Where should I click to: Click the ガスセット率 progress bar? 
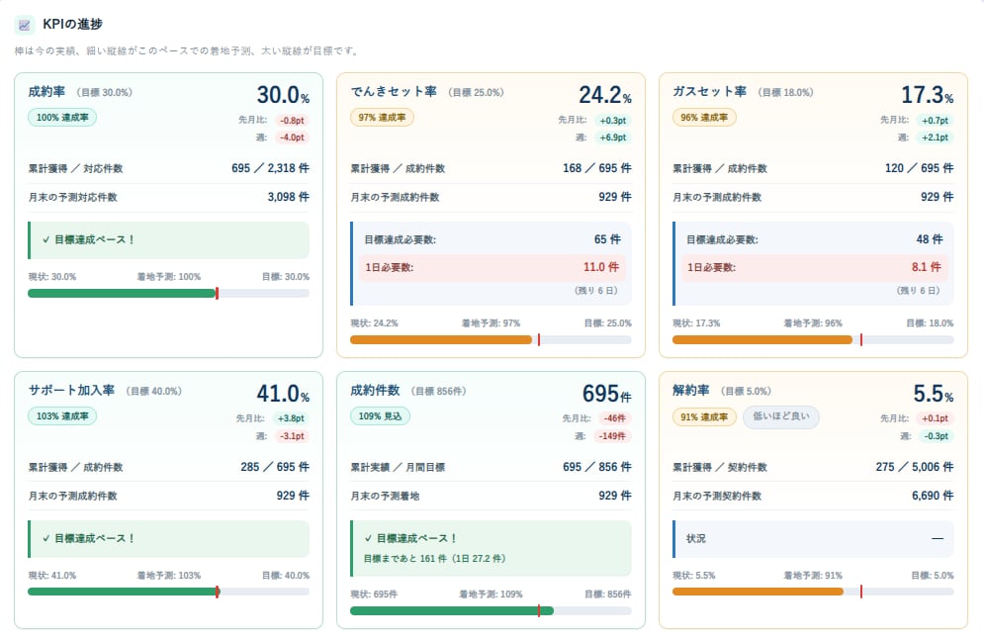pos(813,340)
